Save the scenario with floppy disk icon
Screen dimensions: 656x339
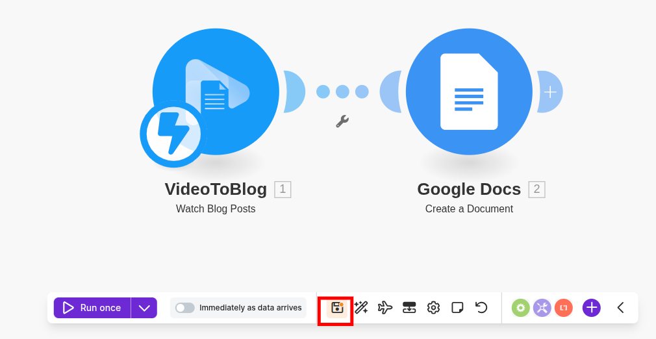[x=337, y=308]
